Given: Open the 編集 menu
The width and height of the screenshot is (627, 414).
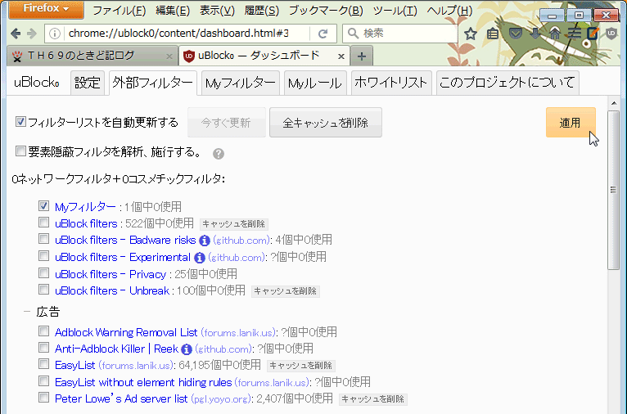Looking at the screenshot, I should [173, 11].
